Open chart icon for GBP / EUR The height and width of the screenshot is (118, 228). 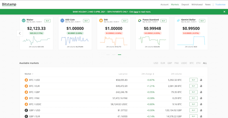coord(201,116)
